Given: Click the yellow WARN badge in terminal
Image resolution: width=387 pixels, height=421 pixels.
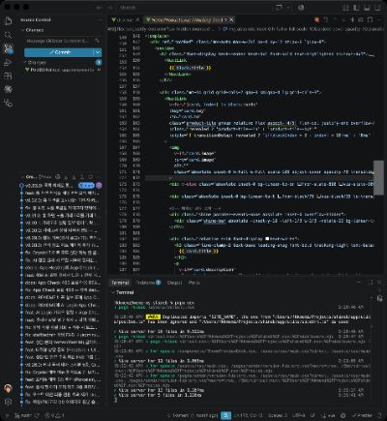Looking at the screenshot, I should pyautogui.click(x=153, y=317).
